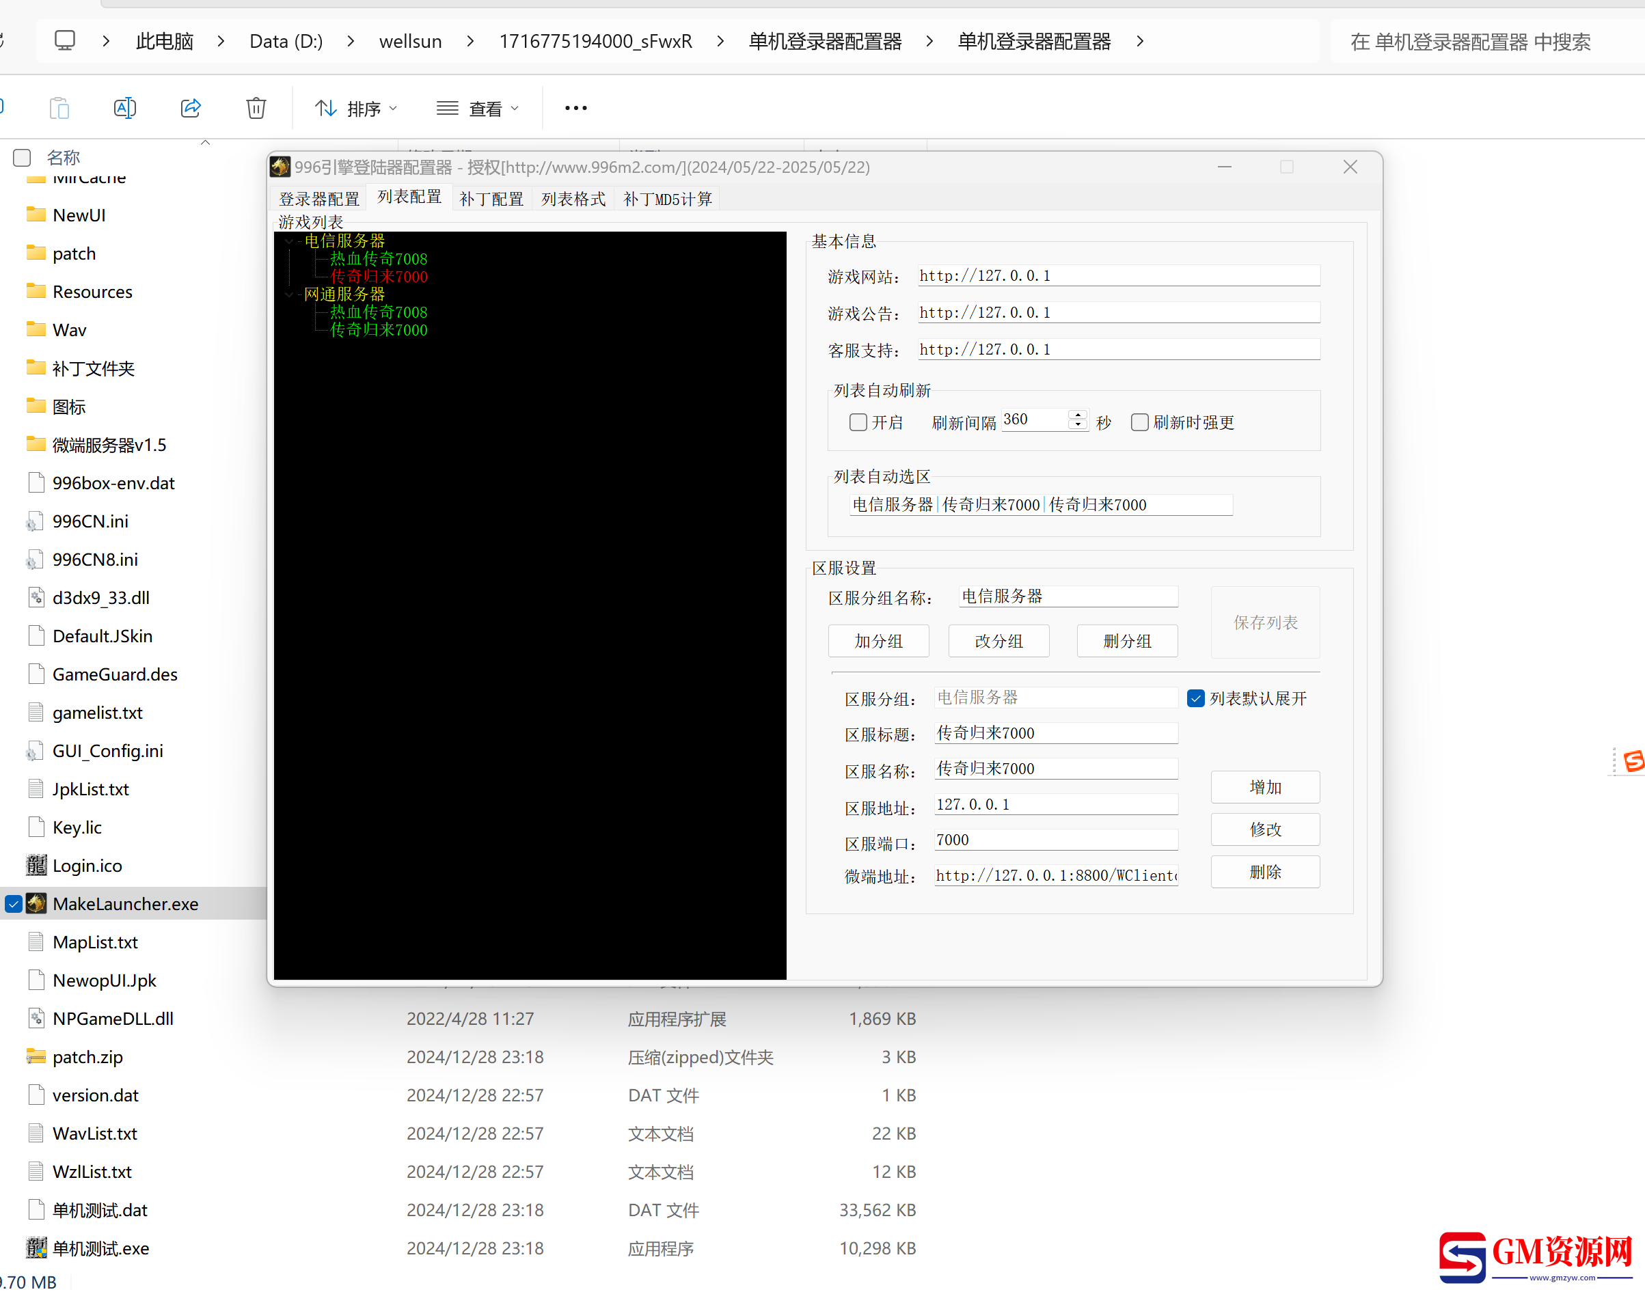Collapse the 电信服务器 tree node

(x=290, y=240)
